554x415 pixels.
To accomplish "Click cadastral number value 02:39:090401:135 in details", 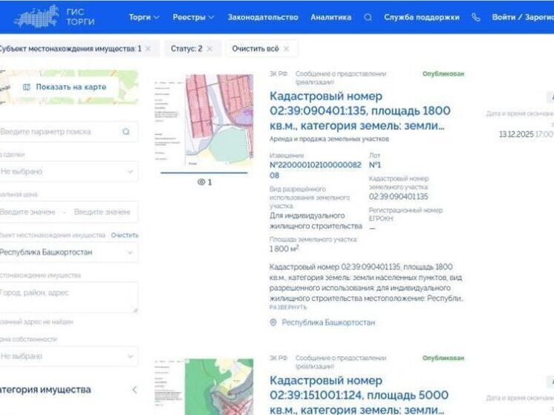I will point(398,197).
